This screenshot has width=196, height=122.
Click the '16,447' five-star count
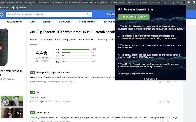(93, 49)
